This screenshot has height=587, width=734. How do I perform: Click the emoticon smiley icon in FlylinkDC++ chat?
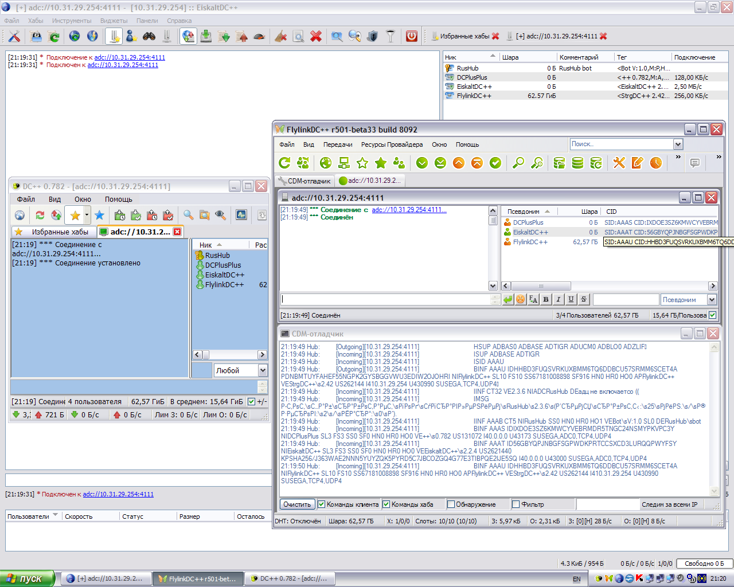[x=521, y=299]
